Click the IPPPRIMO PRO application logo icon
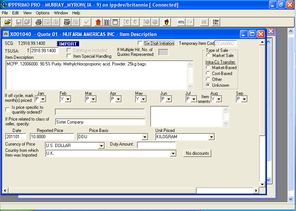The image size is (296, 211). 4,4
